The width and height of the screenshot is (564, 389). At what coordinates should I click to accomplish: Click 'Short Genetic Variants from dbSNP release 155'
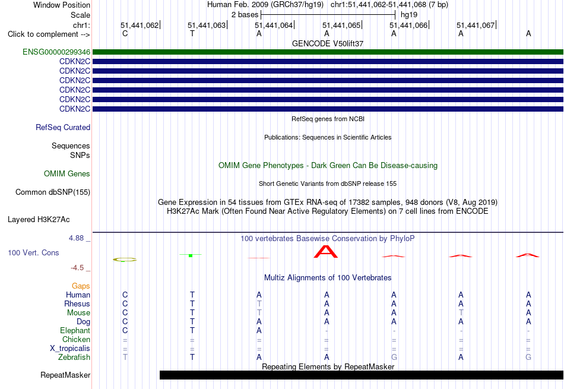(x=328, y=184)
